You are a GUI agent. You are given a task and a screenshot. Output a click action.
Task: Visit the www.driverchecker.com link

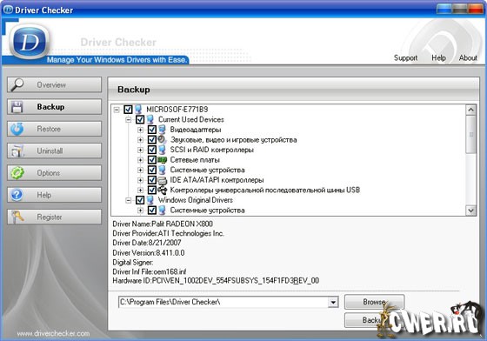(53, 333)
